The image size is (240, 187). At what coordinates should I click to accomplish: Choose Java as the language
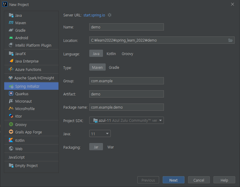tap(96, 53)
